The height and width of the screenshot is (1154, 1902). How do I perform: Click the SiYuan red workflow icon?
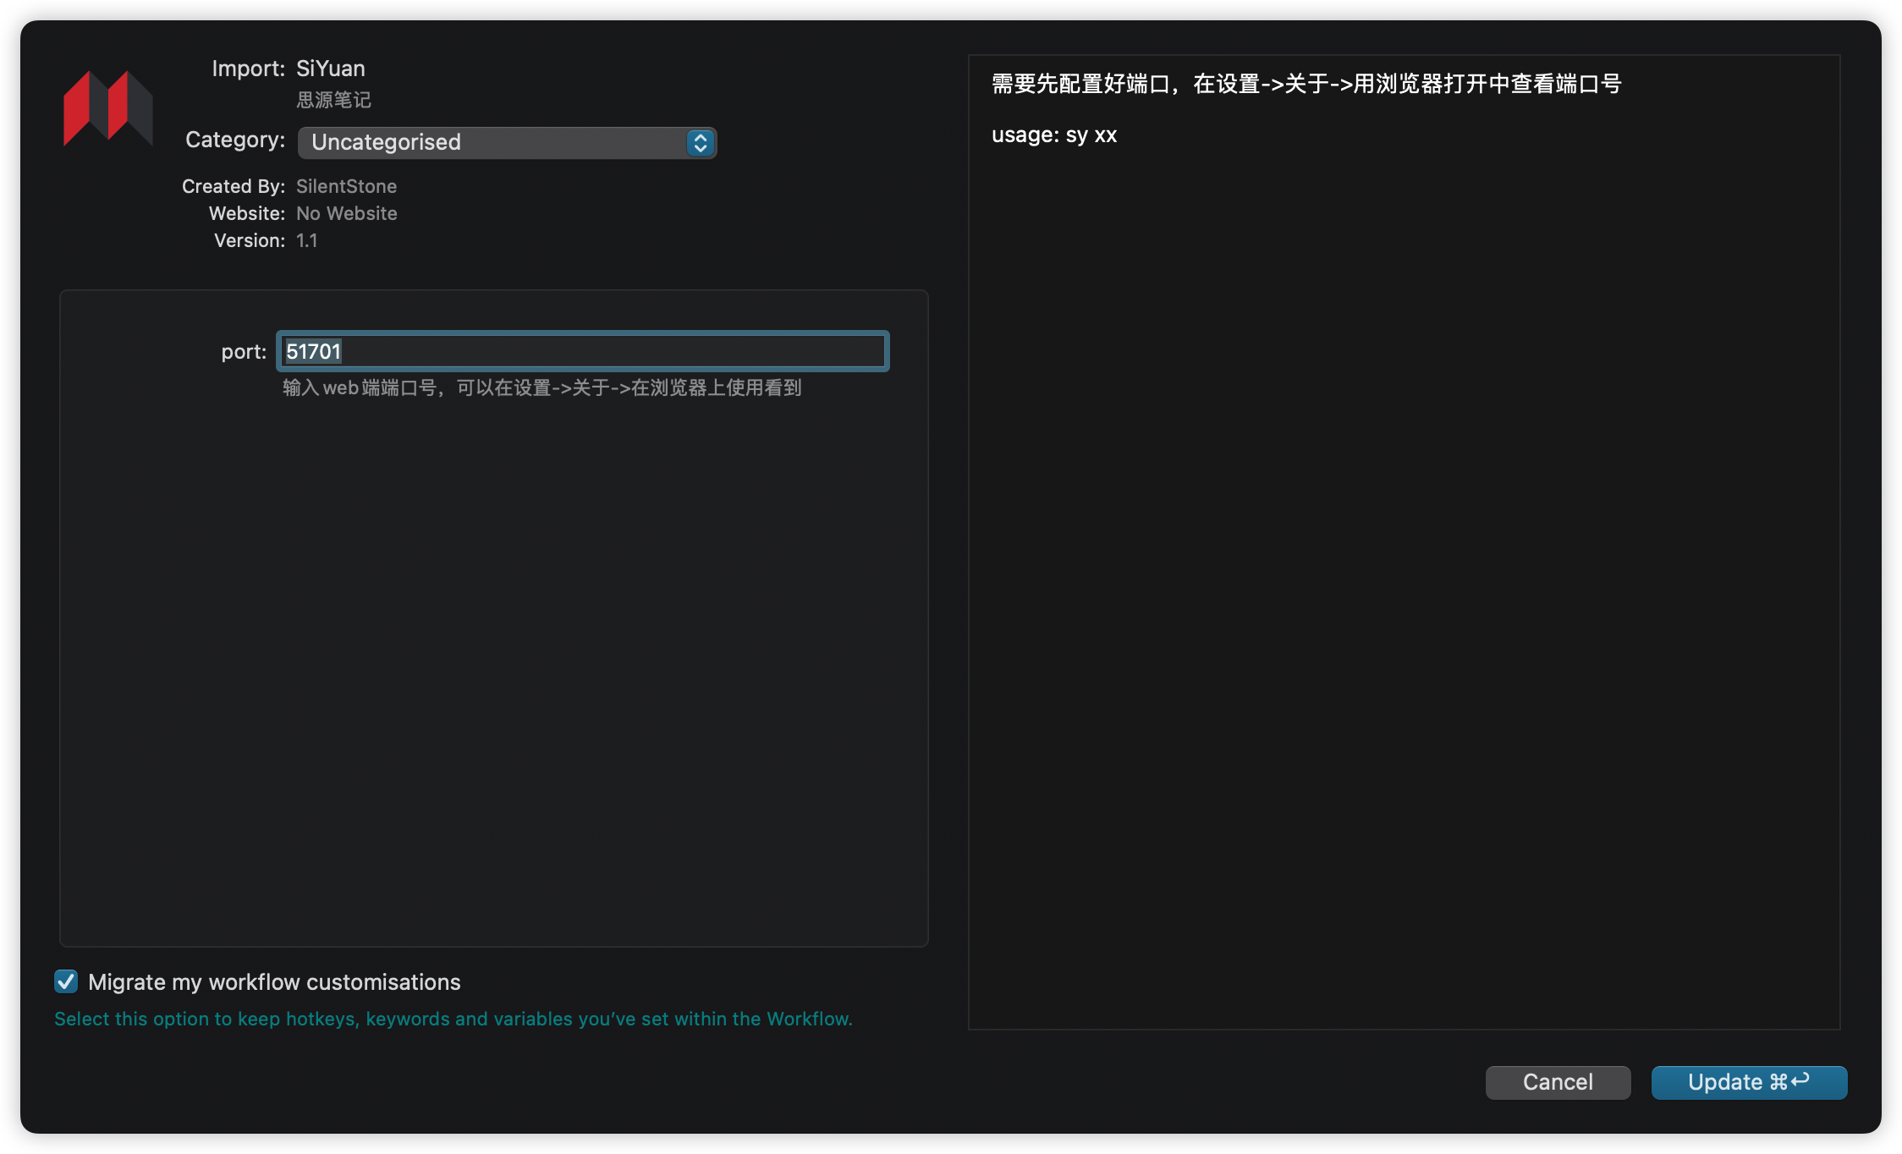click(107, 108)
